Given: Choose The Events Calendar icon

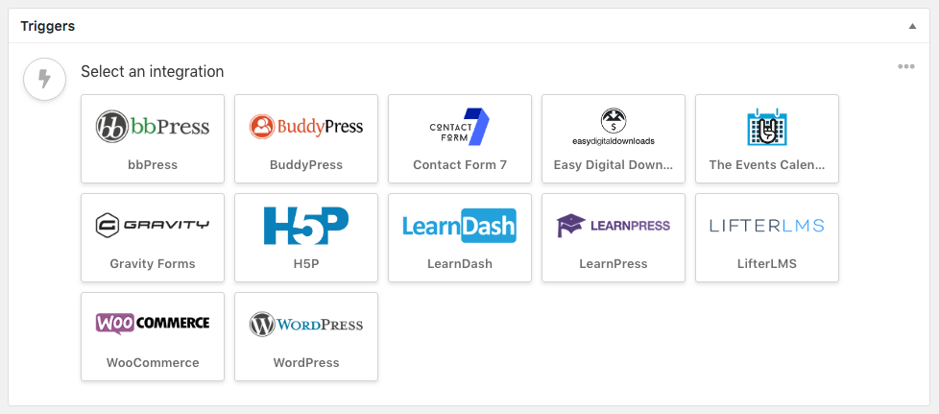Looking at the screenshot, I should point(766,127).
